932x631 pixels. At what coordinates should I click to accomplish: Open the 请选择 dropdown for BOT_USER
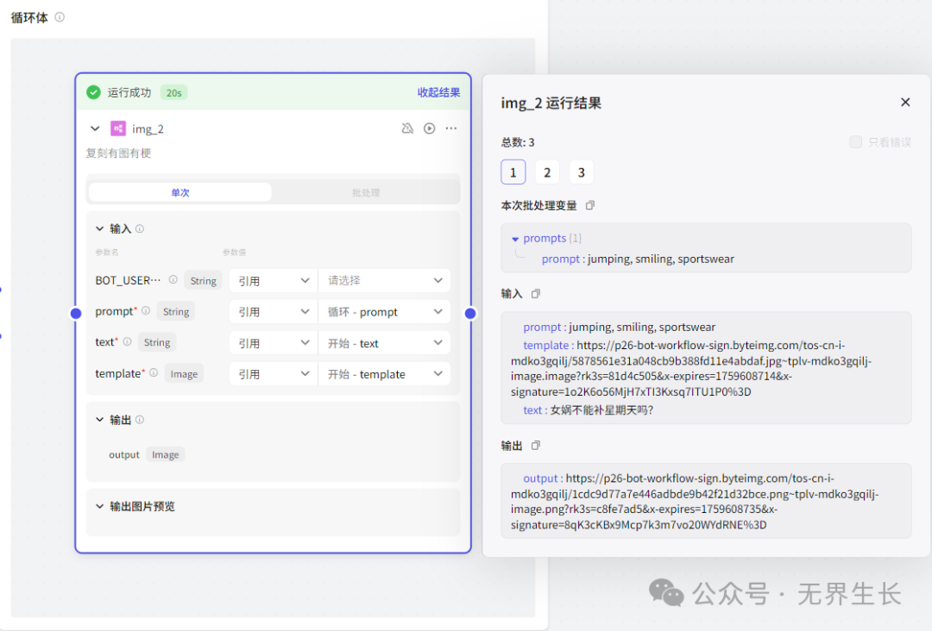pos(384,280)
